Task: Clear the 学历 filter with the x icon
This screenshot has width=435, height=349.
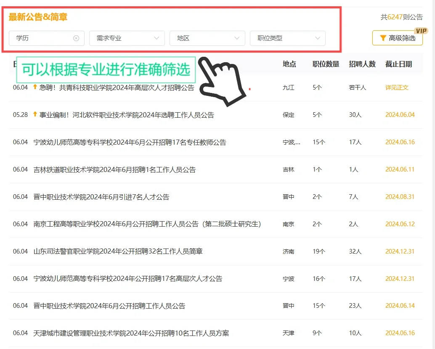Action: (76, 38)
